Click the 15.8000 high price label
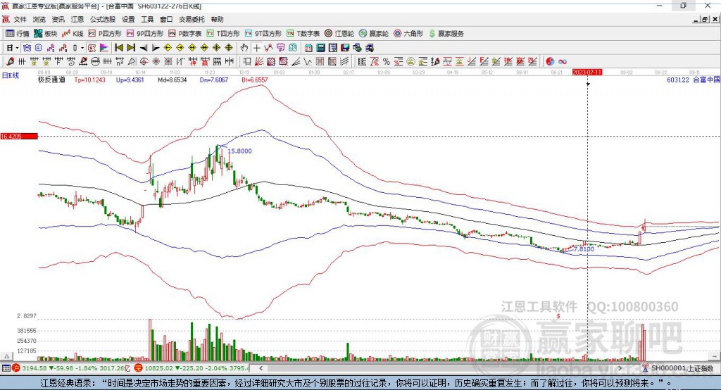Viewport: 721px width, 390px height. (x=239, y=151)
